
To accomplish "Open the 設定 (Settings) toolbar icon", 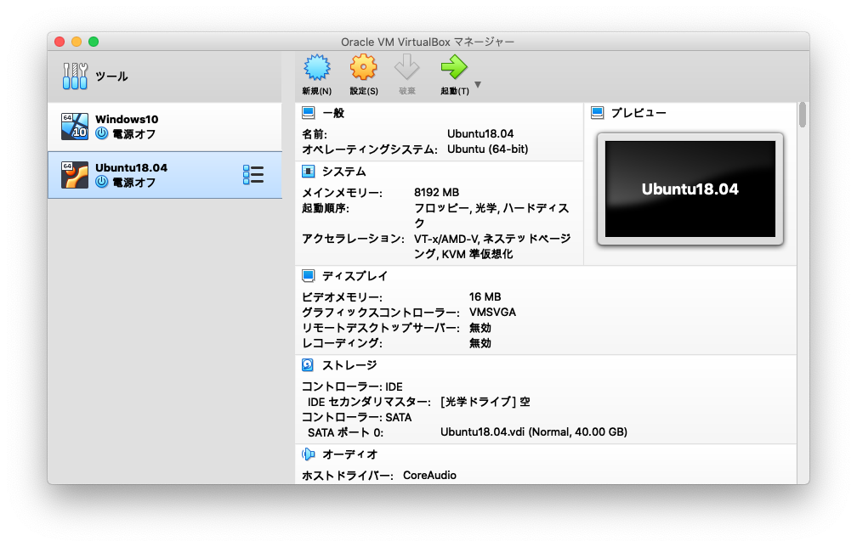I will 363,68.
